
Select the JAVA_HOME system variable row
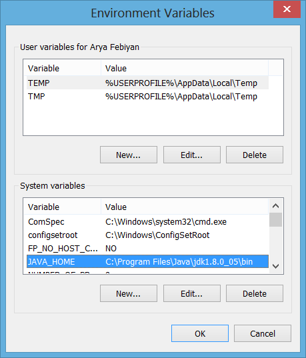point(147,261)
